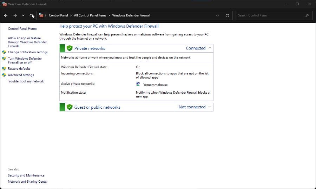Click the up one level arrow
The width and height of the screenshot is (316, 189).
(31, 15)
